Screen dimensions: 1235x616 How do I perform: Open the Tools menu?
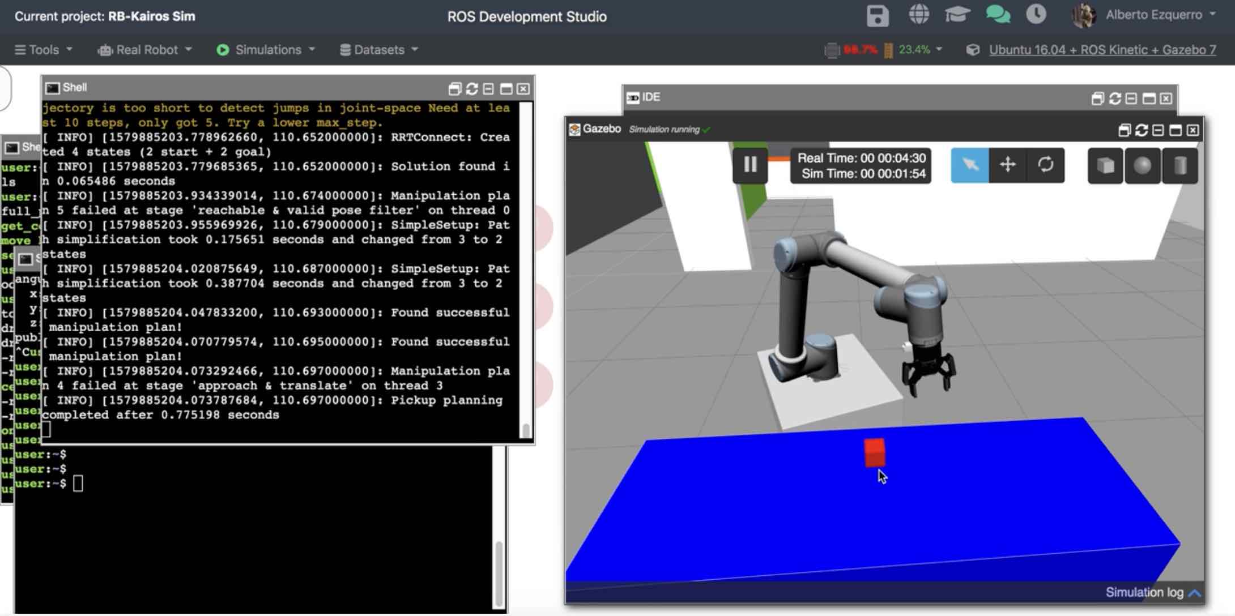44,50
